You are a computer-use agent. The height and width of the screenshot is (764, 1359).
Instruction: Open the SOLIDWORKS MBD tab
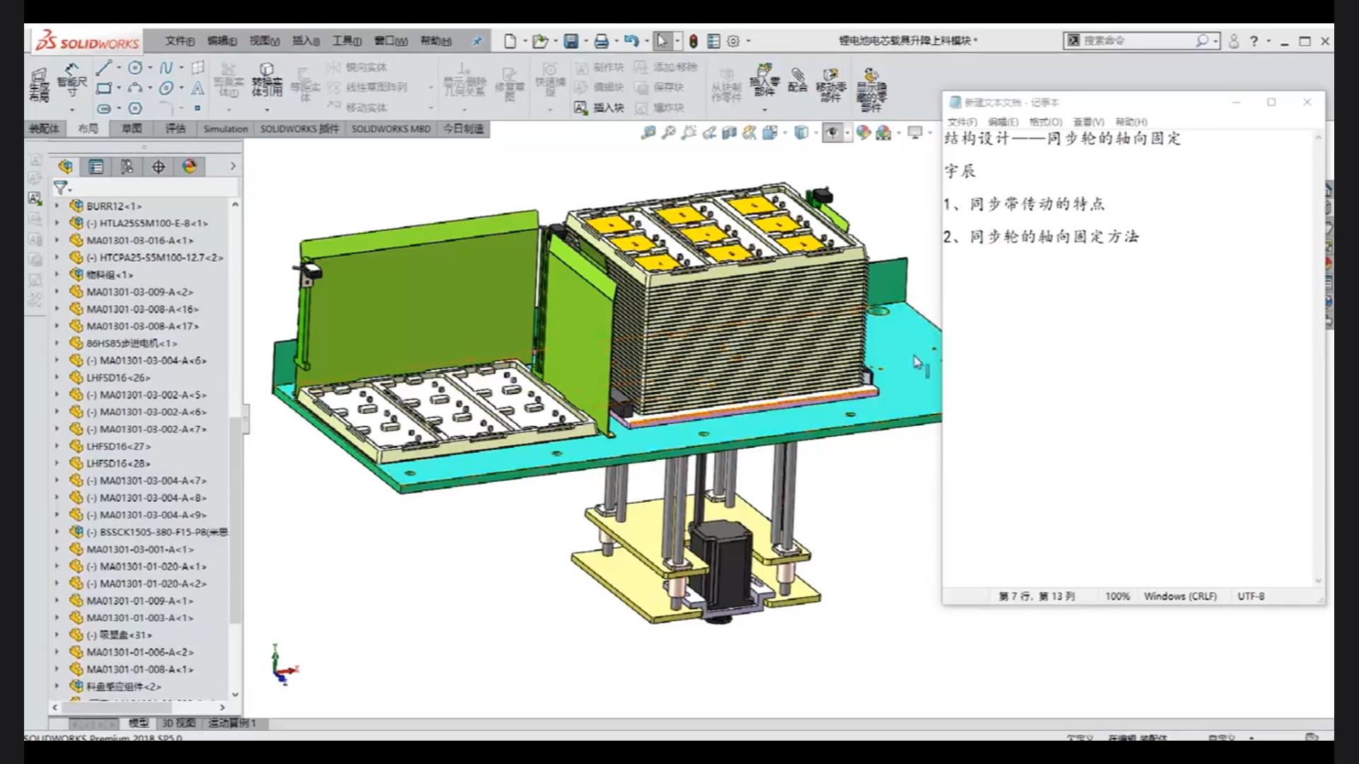coord(391,129)
